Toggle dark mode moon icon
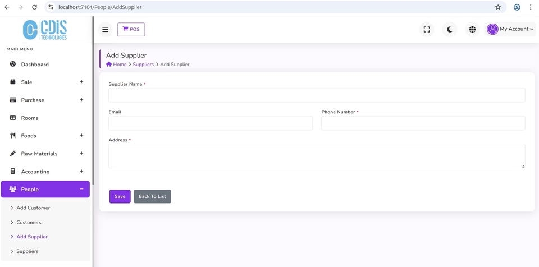The height and width of the screenshot is (267, 539). (x=449, y=30)
